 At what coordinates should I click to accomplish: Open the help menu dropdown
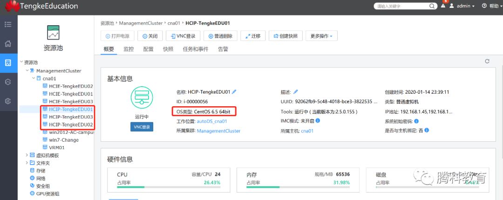(x=492, y=6)
